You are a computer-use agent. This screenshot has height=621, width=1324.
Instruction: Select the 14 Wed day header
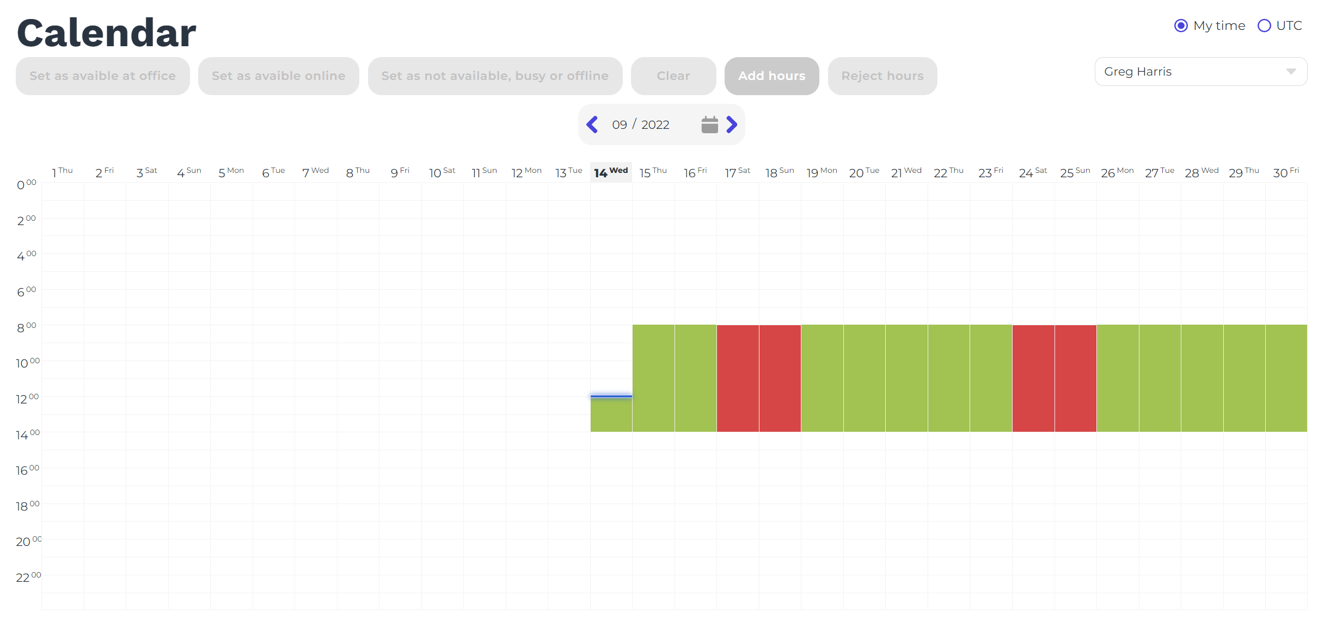coord(611,172)
